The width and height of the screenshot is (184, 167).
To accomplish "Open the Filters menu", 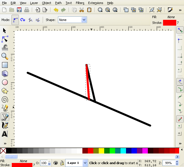I will coord(80,3).
